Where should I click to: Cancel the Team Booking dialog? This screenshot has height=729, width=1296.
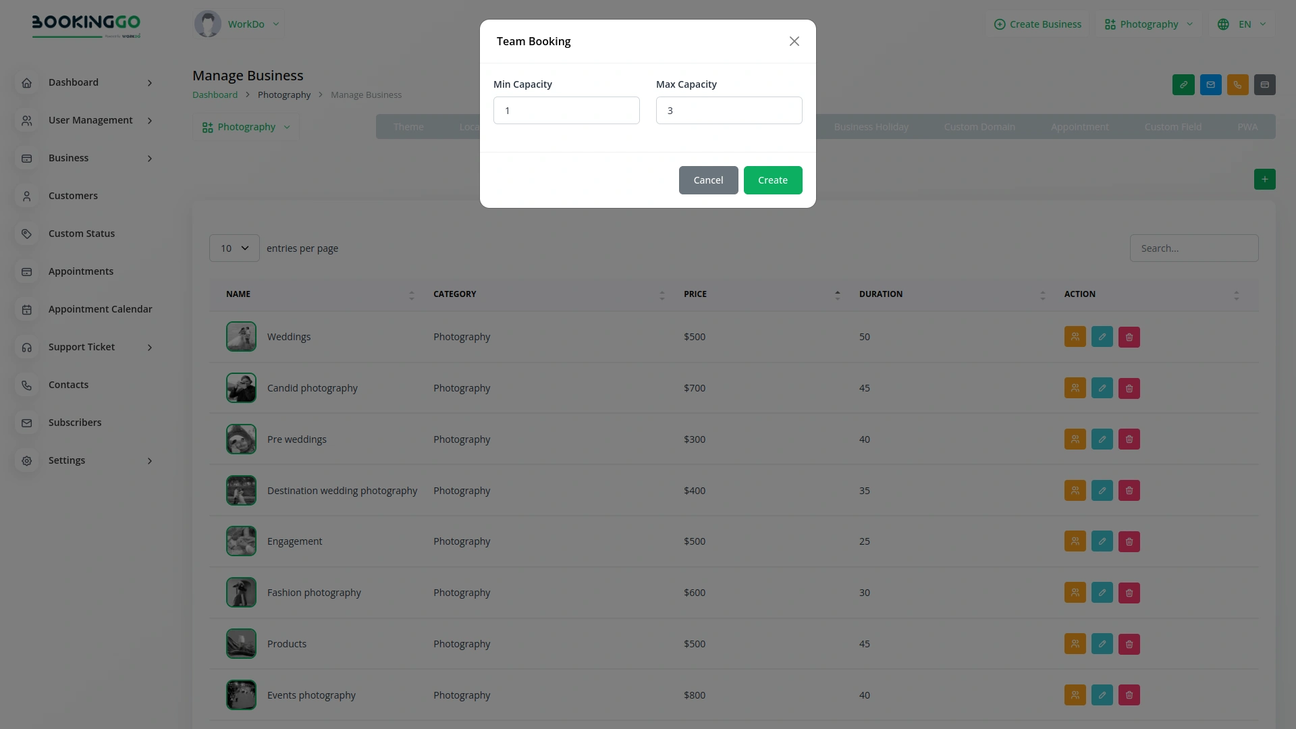(x=708, y=180)
